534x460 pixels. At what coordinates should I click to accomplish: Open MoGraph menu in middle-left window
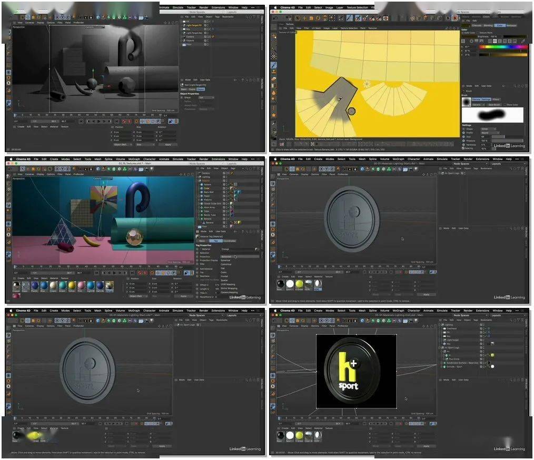tap(134, 159)
